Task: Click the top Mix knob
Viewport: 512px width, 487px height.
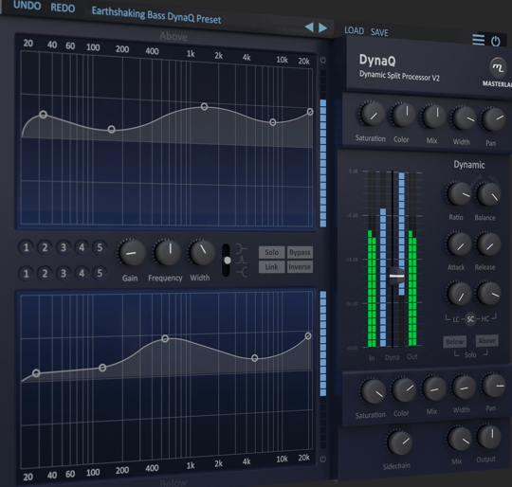Action: tap(433, 117)
